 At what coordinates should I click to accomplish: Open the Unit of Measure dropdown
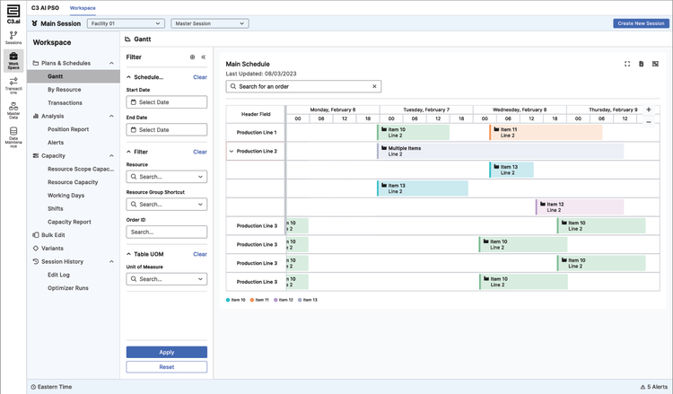click(167, 279)
